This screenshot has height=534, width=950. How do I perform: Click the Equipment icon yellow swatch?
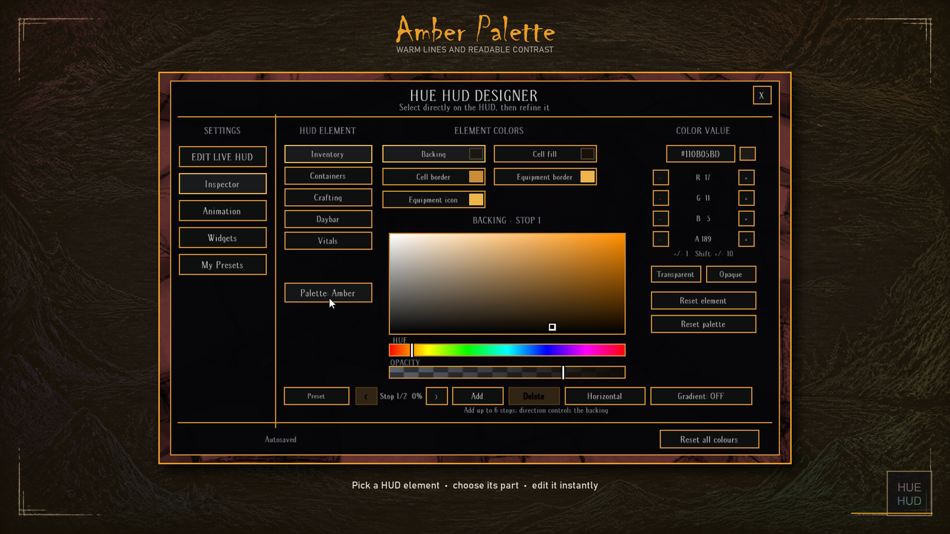[476, 200]
